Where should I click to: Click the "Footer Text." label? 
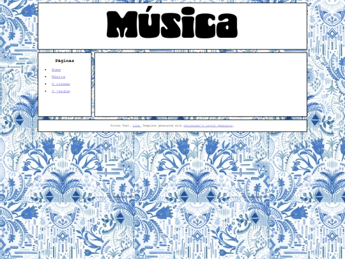pos(121,126)
